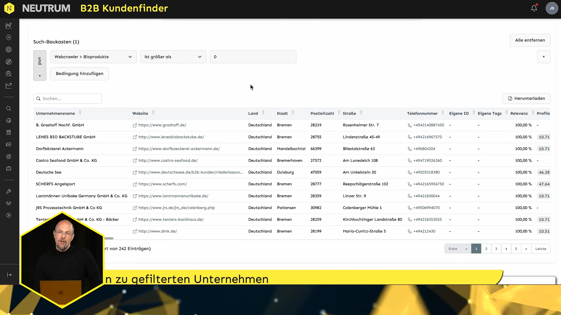Screen dimensions: 561x315
Task: Open the magnifier search sidebar icon
Action: (x=9, y=108)
